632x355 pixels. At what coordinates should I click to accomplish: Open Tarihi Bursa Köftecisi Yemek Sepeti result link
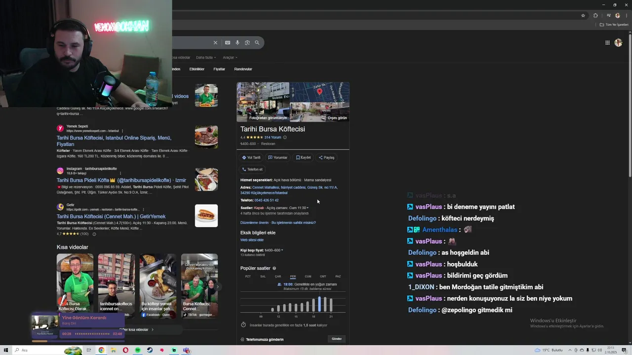point(114,141)
